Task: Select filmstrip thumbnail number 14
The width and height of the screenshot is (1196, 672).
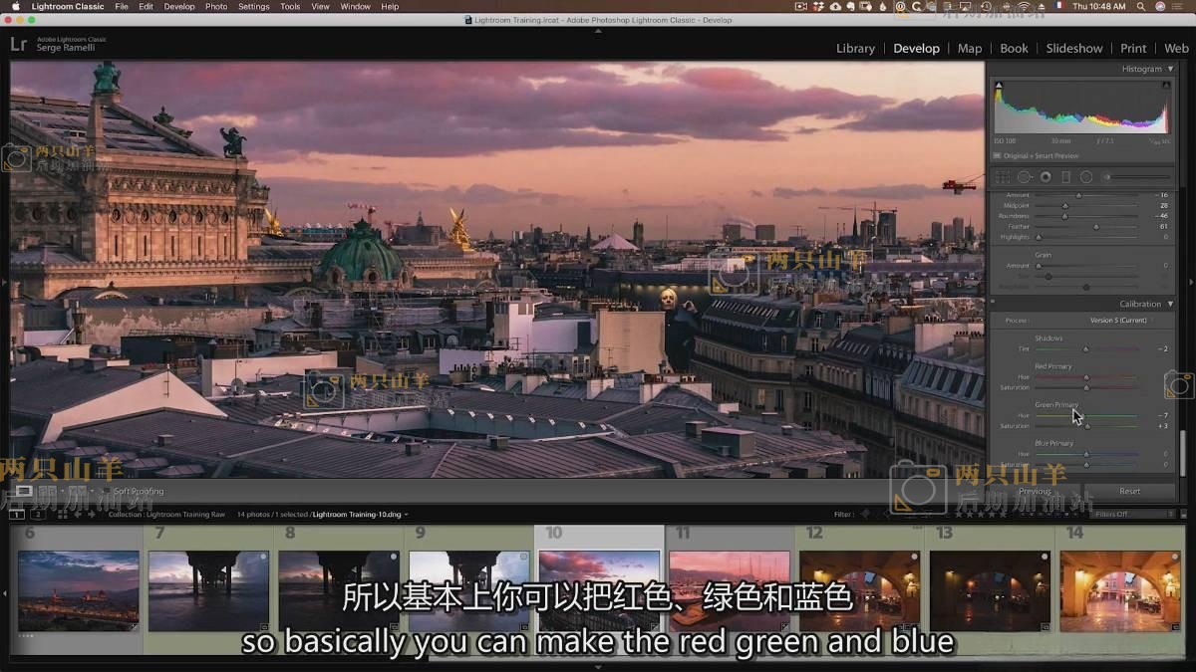Action: pos(1120,590)
